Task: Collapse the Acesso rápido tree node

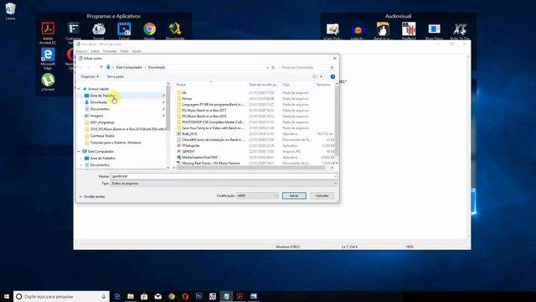Action: pos(79,89)
